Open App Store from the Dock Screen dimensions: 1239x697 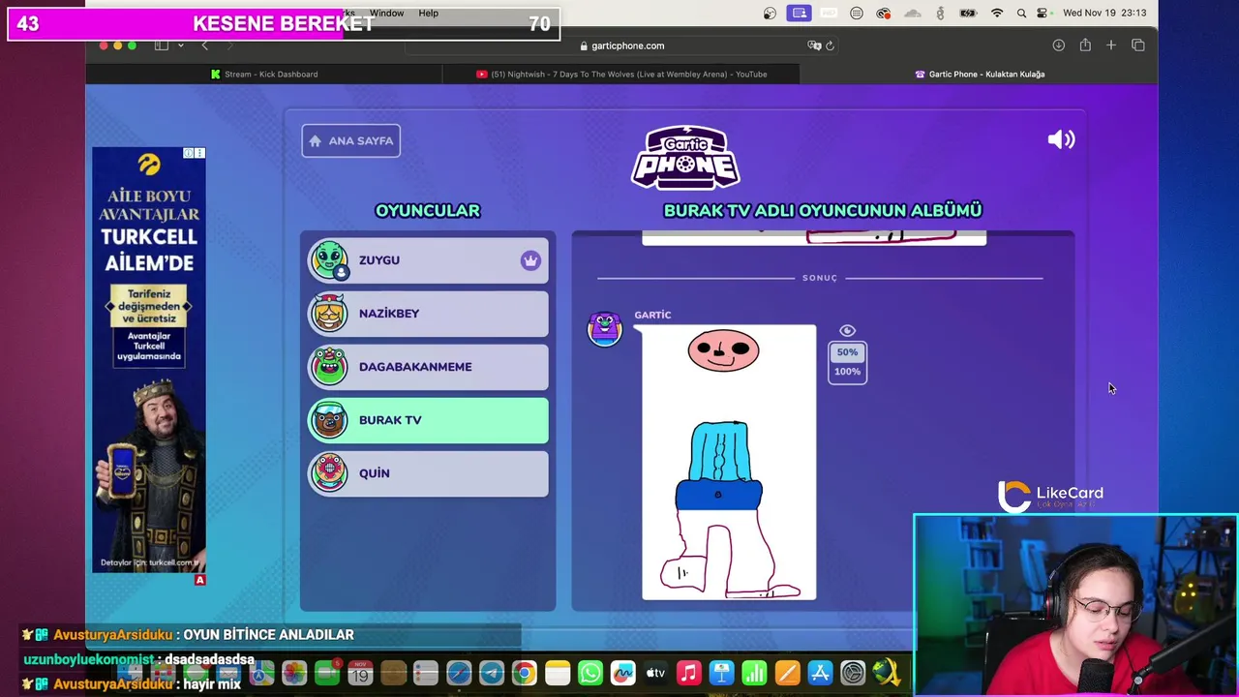click(820, 673)
